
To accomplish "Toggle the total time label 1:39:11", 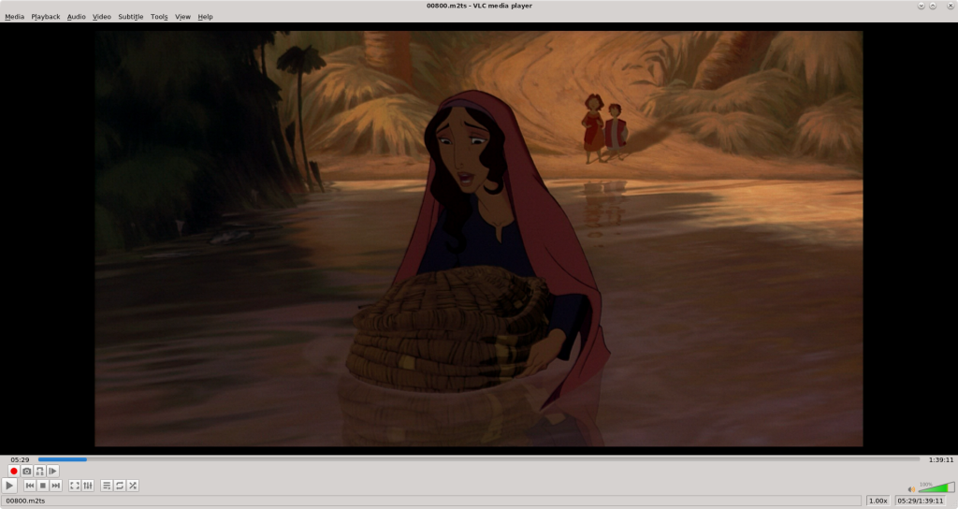I will [941, 459].
